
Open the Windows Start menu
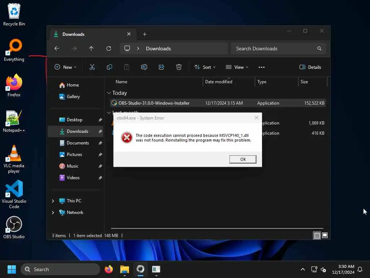click(12, 269)
